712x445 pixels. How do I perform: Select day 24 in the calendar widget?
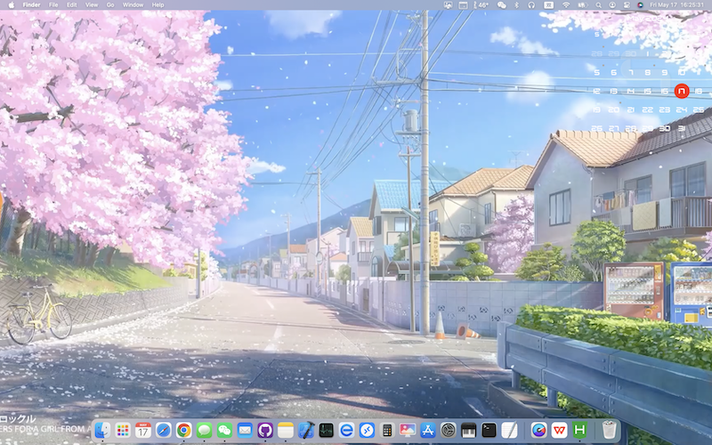coord(681,109)
